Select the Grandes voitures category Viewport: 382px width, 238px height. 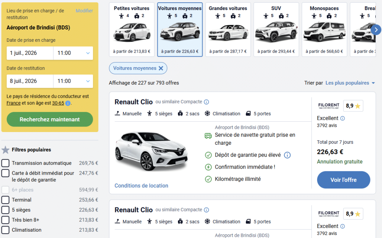228,29
